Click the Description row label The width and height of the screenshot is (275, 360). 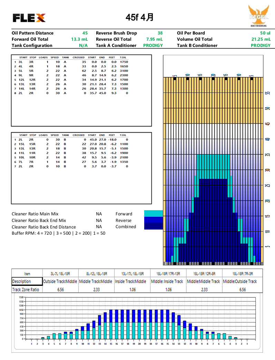coord(22,281)
